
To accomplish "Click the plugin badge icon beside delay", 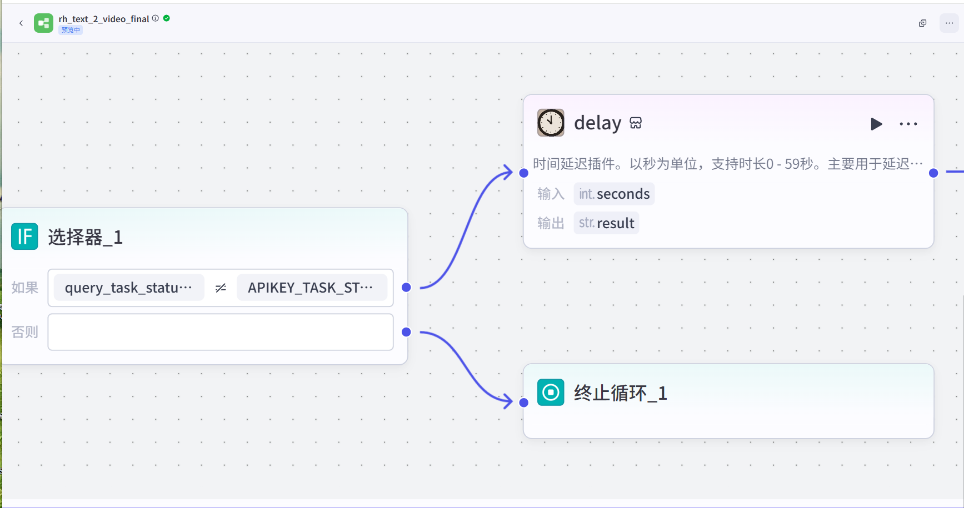I will (x=636, y=123).
